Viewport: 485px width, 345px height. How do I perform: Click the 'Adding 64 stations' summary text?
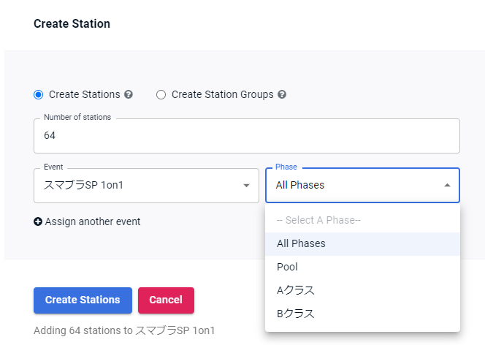[x=124, y=330]
